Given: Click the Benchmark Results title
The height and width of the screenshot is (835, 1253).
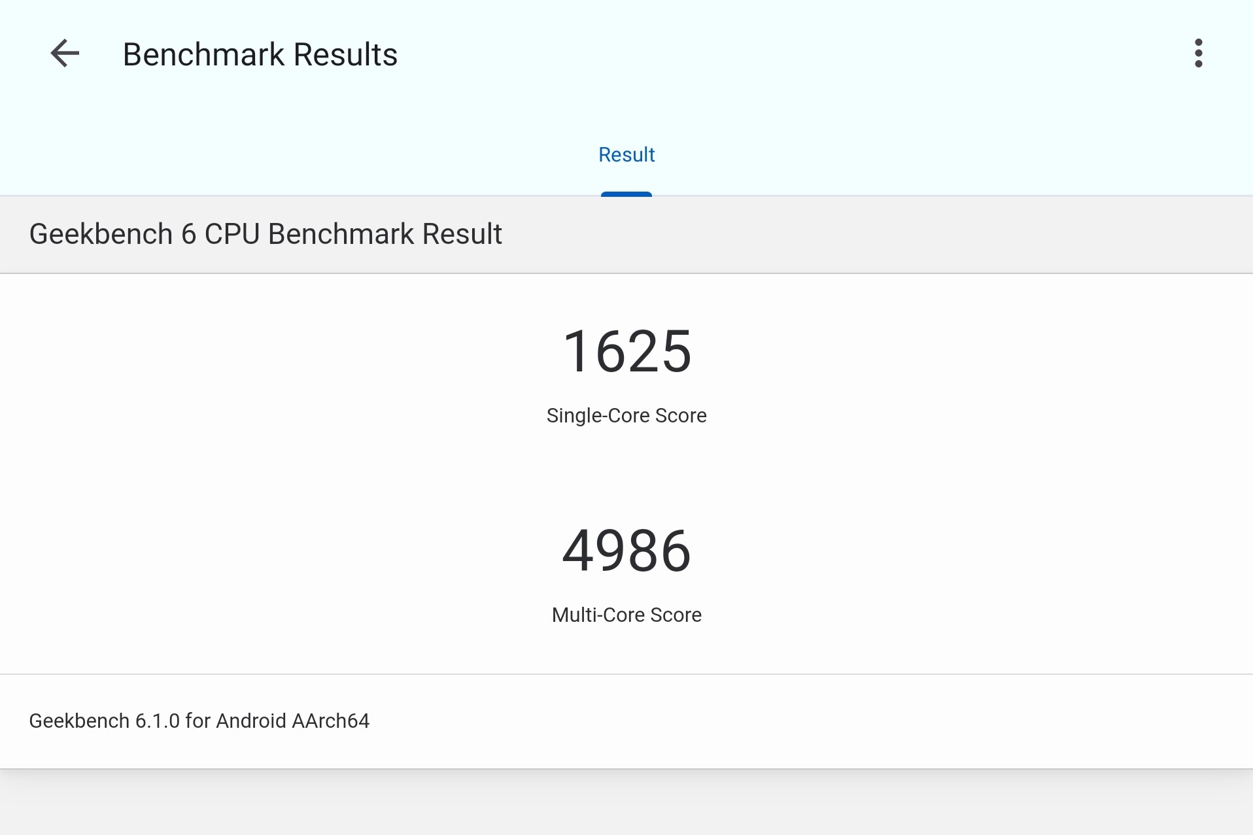Looking at the screenshot, I should point(260,54).
